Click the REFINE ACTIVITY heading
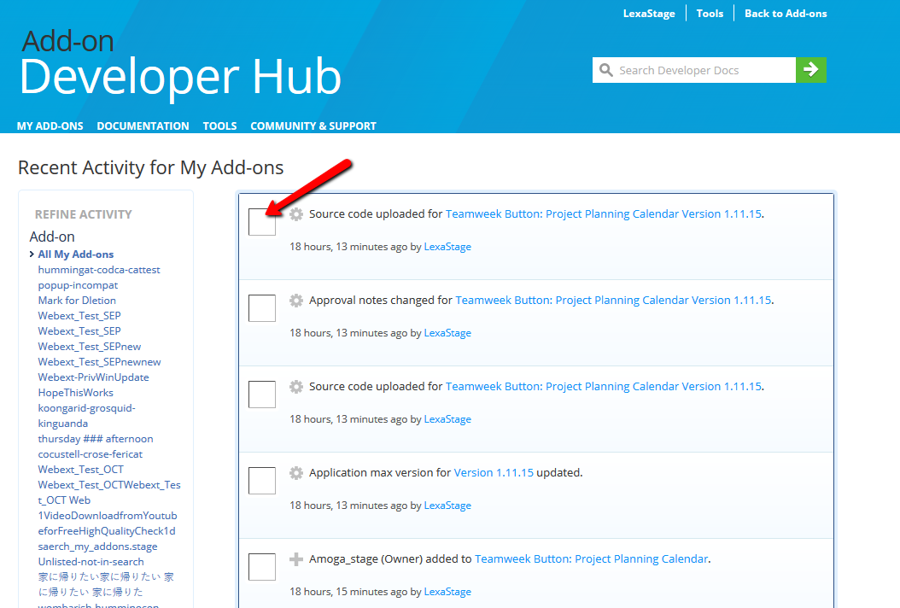This screenshot has height=608, width=900. point(83,214)
